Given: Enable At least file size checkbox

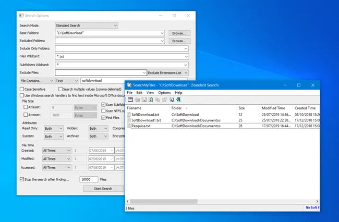Looking at the screenshot, I should tap(26, 107).
